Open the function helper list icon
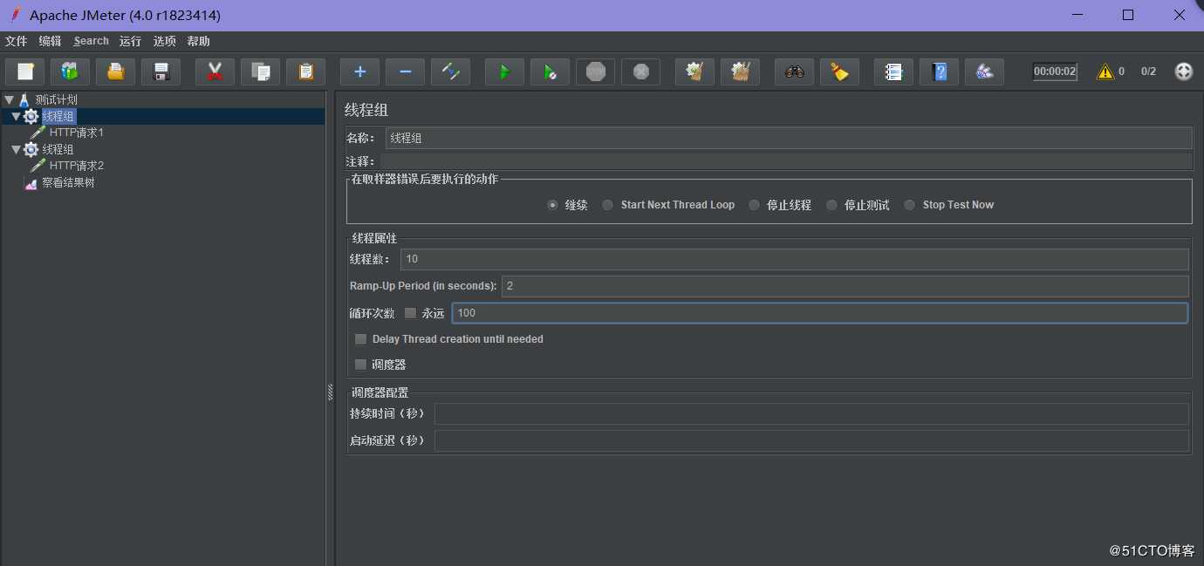Viewport: 1204px width, 566px height. click(x=893, y=72)
